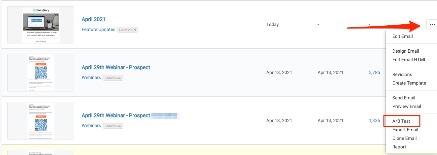Open Revisions from the context menu
The width and height of the screenshot is (437, 155).
[x=402, y=74]
